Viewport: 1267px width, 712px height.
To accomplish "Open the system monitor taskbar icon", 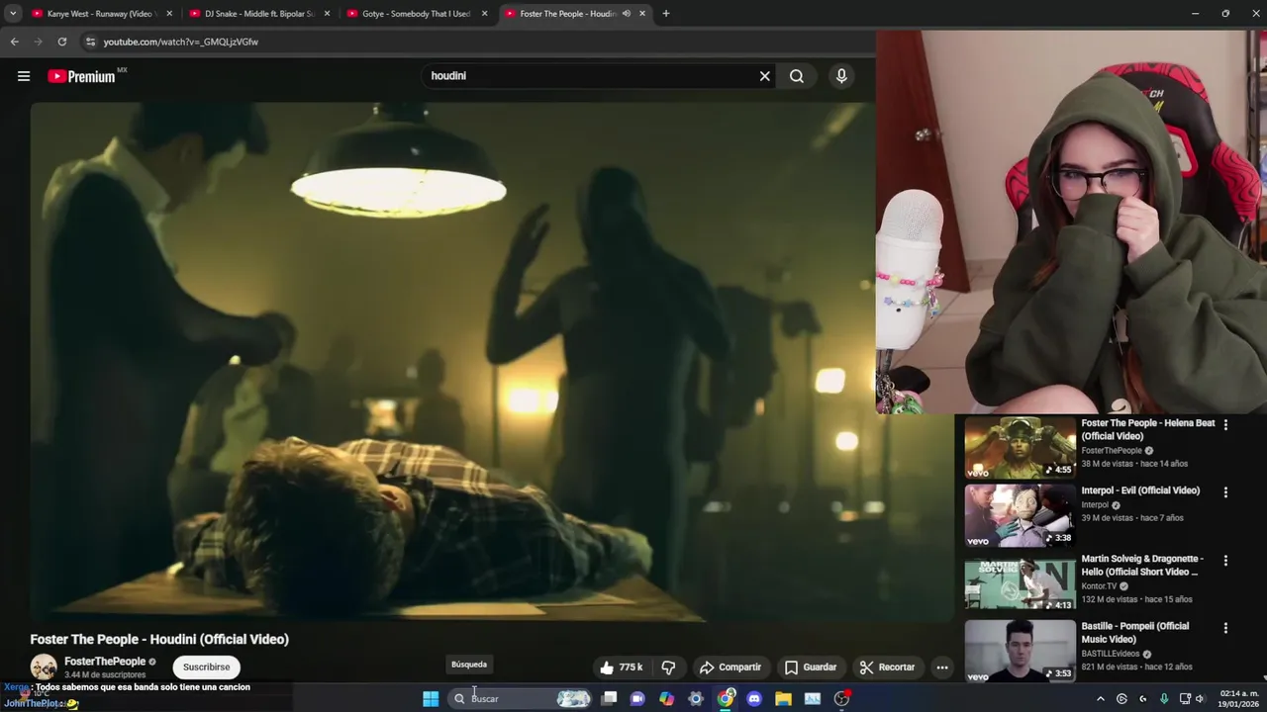I will point(813,699).
